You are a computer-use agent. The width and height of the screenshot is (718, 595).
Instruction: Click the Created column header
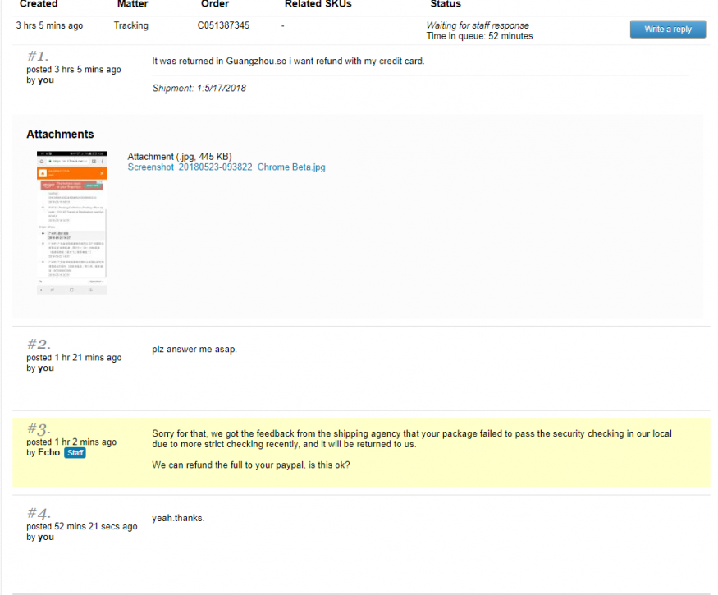pos(39,4)
